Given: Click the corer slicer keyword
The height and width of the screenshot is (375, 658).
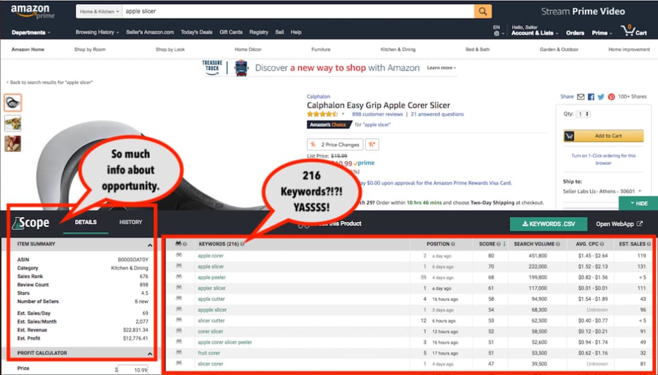Looking at the screenshot, I should [210, 331].
